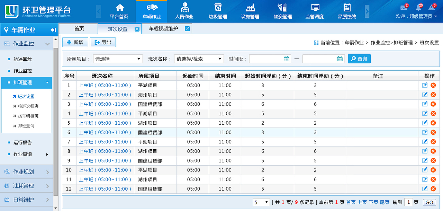This screenshot has height=211, width=443.
Task: Open start date calendar picker
Action: tap(286, 59)
